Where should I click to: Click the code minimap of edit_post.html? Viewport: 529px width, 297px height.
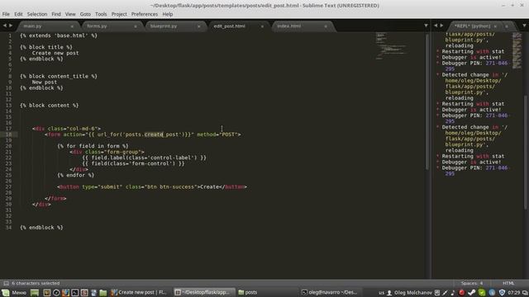click(391, 45)
